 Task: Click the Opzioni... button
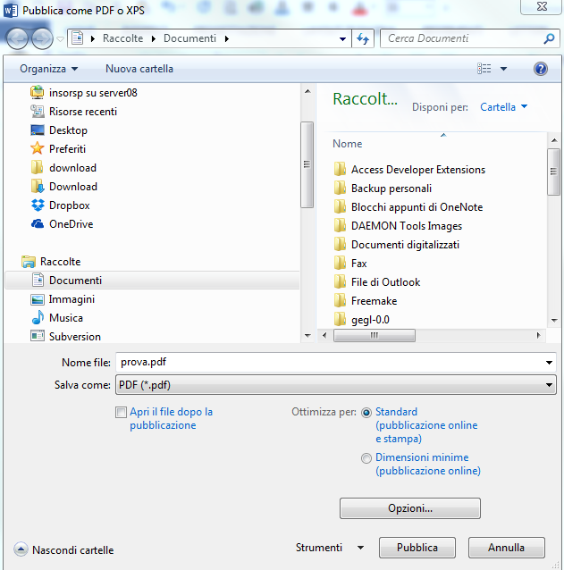(x=410, y=508)
